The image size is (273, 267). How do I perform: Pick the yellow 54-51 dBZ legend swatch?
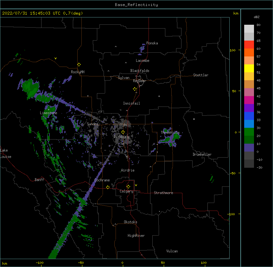[249, 68]
